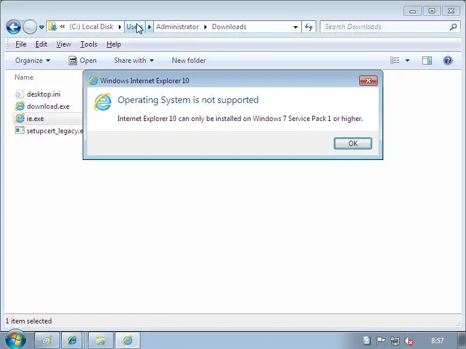Open the address bar history dropdown
The height and width of the screenshot is (349, 466).
(295, 27)
